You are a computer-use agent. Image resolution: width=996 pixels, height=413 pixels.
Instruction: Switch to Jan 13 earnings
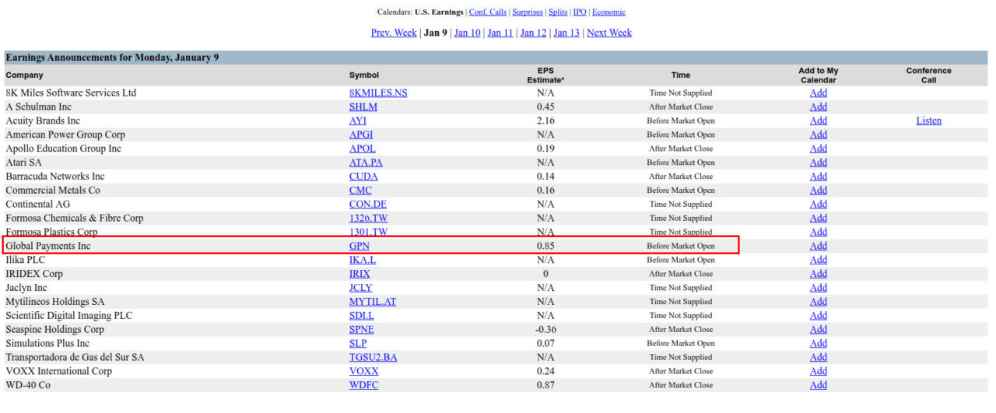(x=566, y=33)
